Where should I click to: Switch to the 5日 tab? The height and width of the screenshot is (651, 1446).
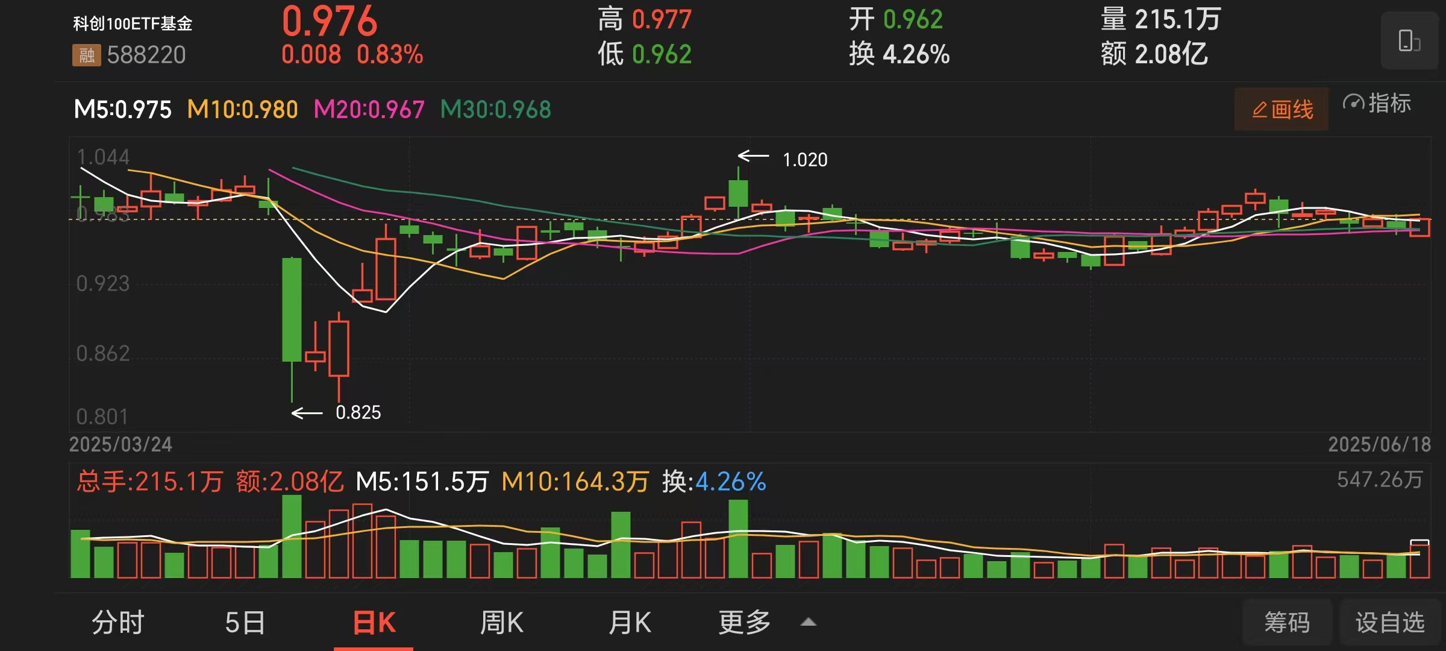[245, 622]
